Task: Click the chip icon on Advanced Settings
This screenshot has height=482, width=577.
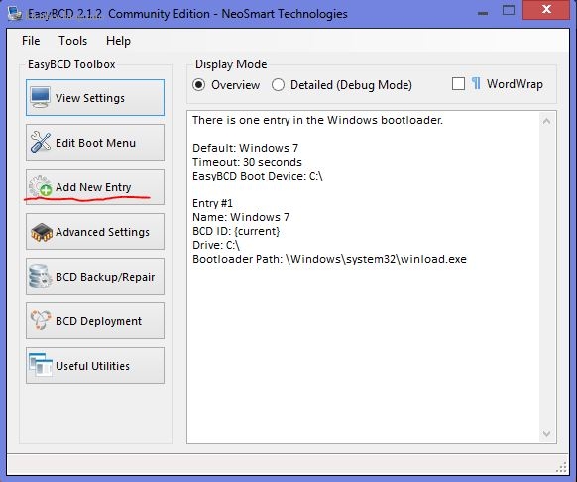Action: 42,232
